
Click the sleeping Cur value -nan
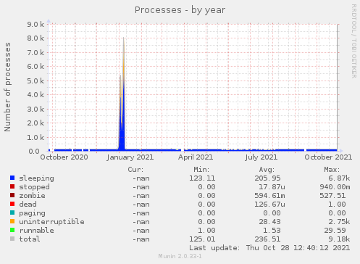pos(141,178)
